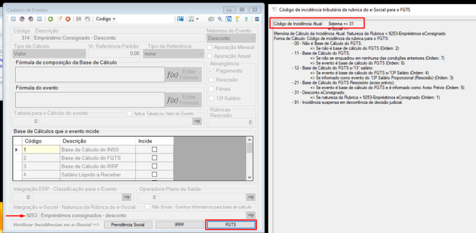Click the FGTS incidence button

(x=231, y=225)
